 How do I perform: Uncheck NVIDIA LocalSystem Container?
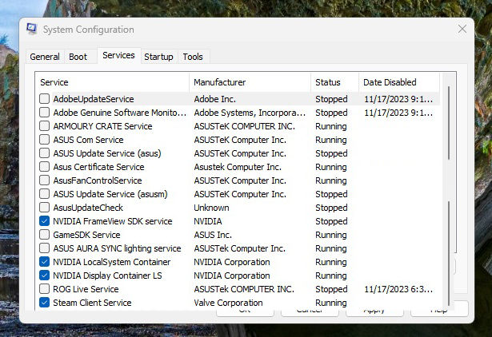(44, 262)
